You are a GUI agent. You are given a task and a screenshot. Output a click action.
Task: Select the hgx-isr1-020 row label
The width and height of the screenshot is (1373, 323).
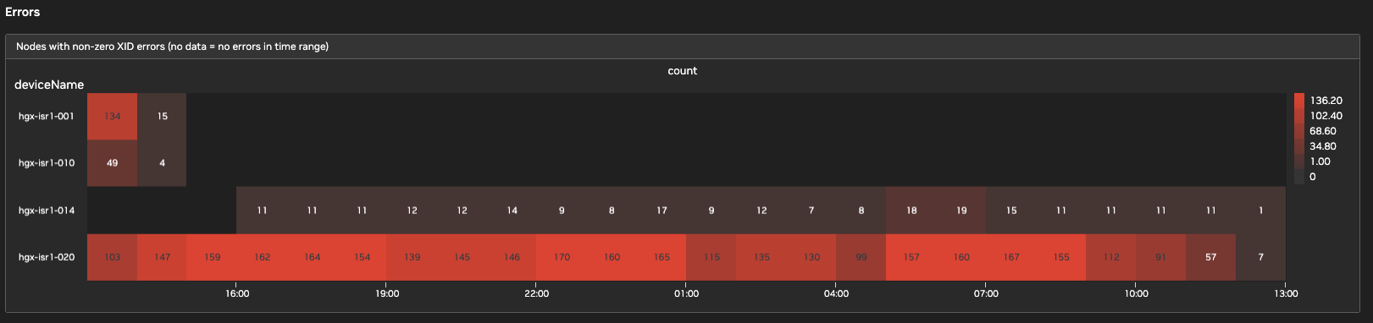point(47,257)
